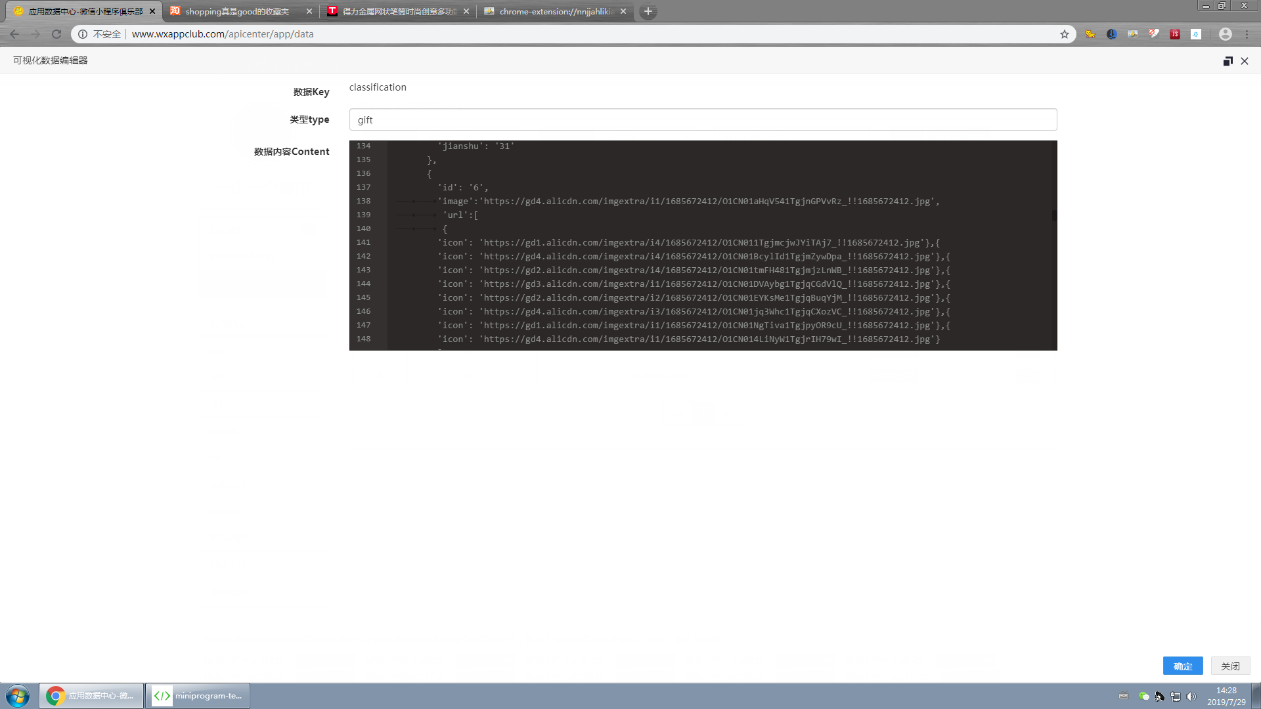Click the 确定 confirm button
Viewport: 1261px width, 709px height.
[x=1182, y=666]
